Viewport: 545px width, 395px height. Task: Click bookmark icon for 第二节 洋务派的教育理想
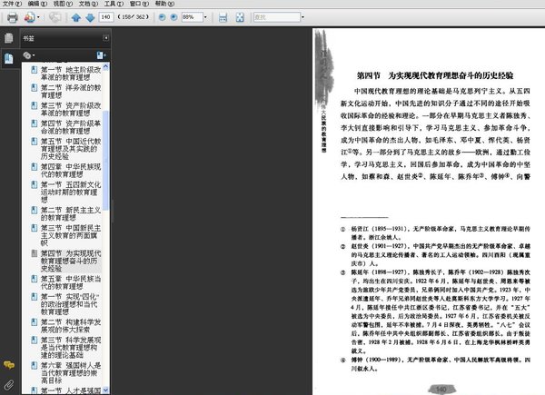[x=35, y=87]
